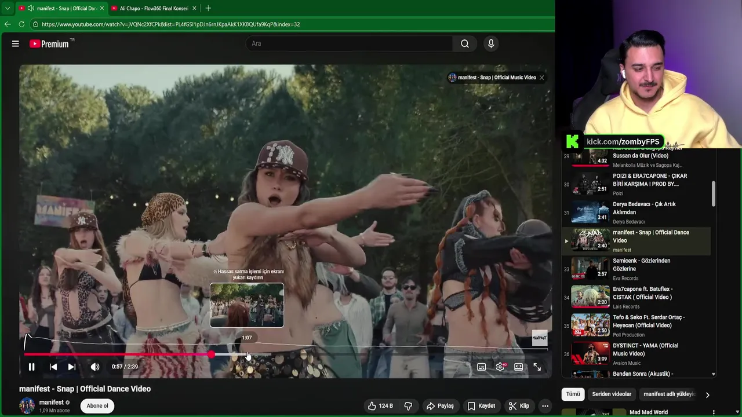The width and height of the screenshot is (742, 417).
Task: Play DYSTINCT - YAMA playlist item
Action: click(636, 354)
